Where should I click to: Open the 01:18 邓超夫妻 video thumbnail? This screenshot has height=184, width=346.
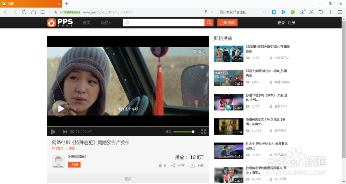coord(229,78)
